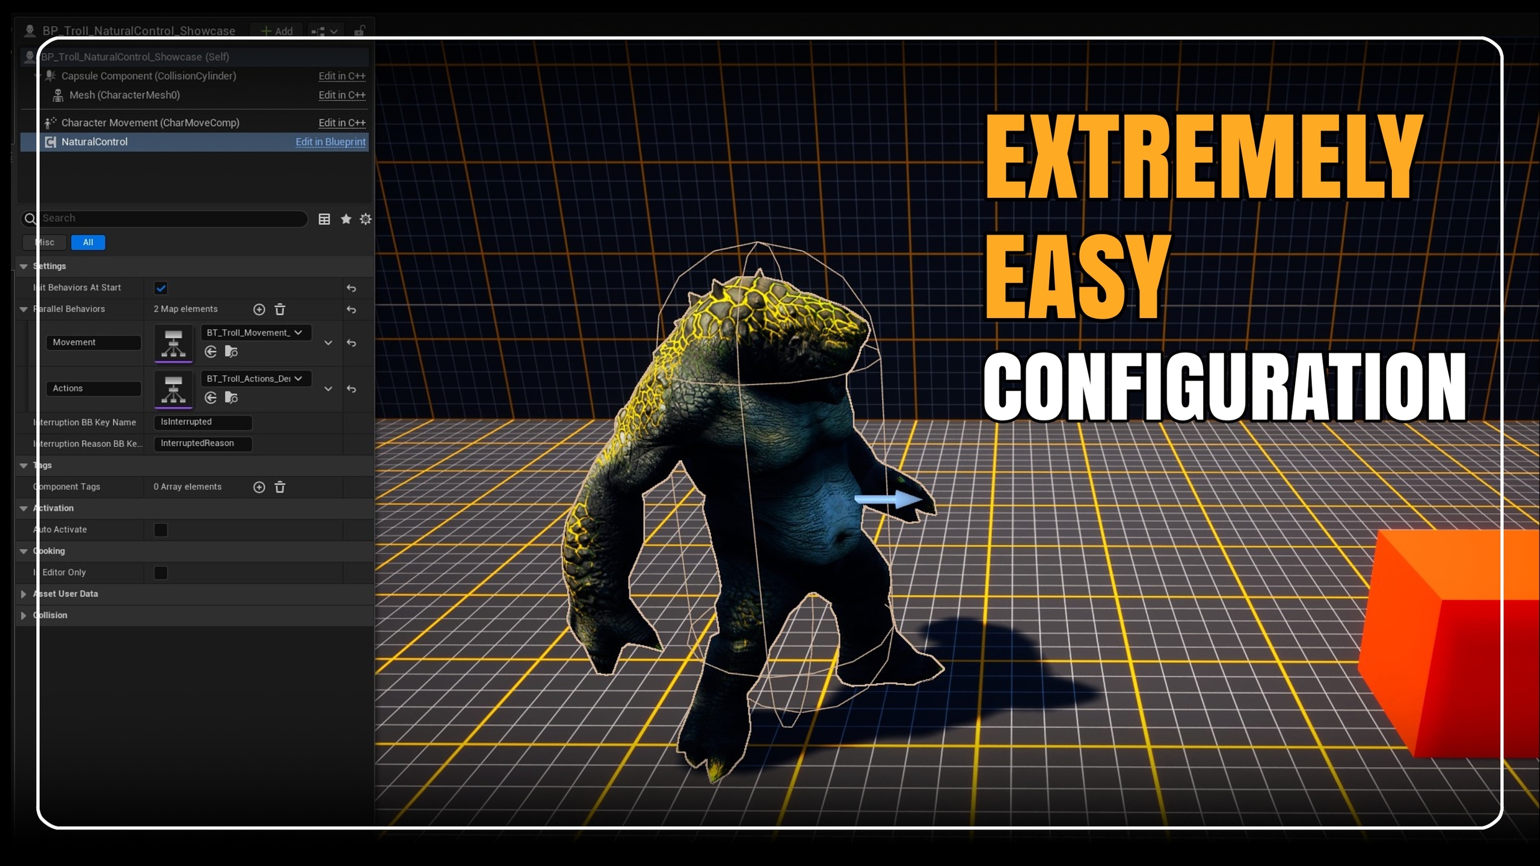
Task: Collapse the Parallel Behaviors map
Action: [x=23, y=310]
